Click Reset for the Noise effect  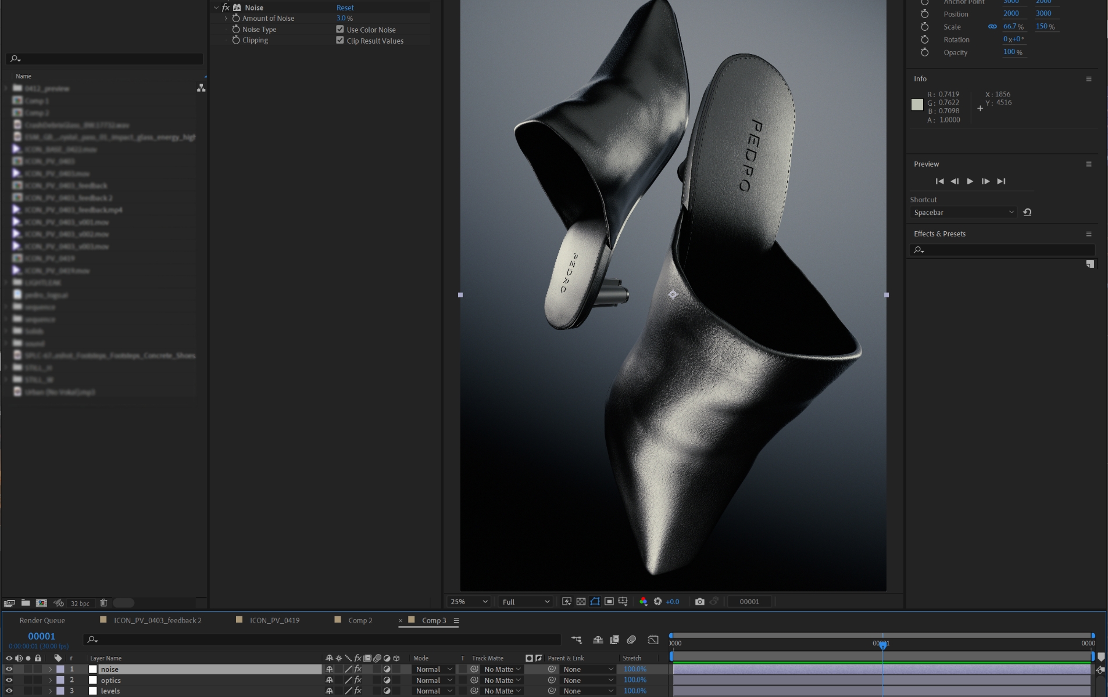[x=345, y=8]
